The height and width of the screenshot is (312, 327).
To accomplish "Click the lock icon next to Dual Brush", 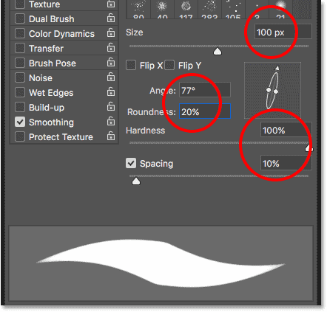I will [x=111, y=18].
